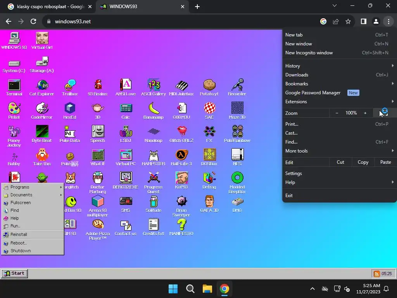Open Storage (A:) drive icon
The width and height of the screenshot is (397, 298).
point(42,65)
